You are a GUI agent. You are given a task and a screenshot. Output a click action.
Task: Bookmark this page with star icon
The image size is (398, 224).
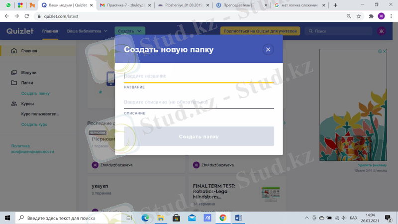(359, 16)
